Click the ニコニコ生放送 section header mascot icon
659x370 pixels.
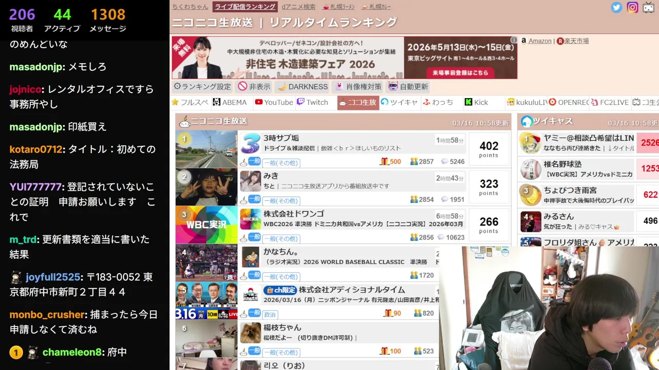(x=184, y=121)
